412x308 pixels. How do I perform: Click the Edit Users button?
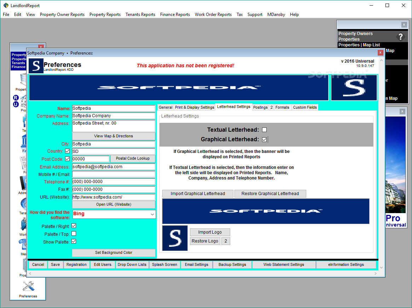click(103, 264)
